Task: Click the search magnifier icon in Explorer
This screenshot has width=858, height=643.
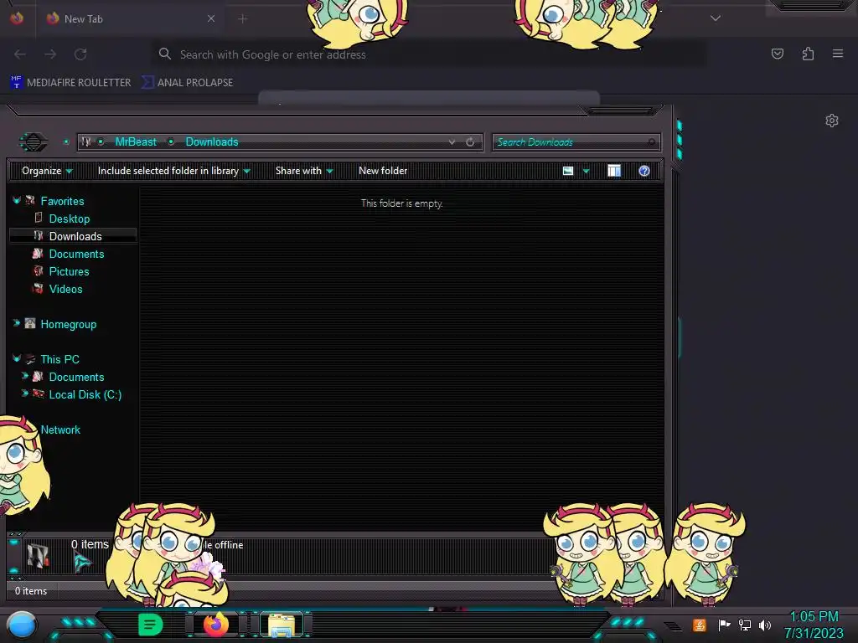Action: coord(651,142)
